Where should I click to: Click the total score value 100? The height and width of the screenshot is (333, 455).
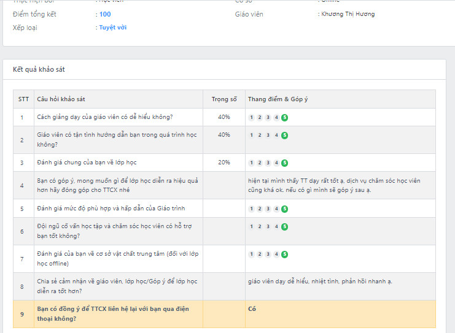click(x=105, y=14)
